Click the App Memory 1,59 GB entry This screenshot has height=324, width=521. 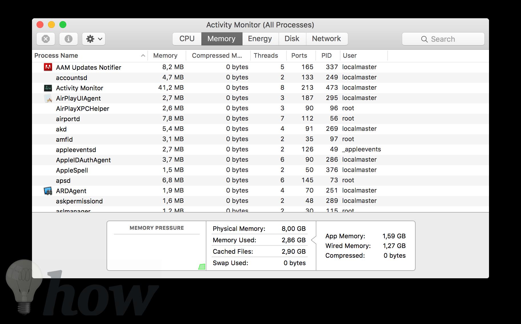tap(366, 236)
